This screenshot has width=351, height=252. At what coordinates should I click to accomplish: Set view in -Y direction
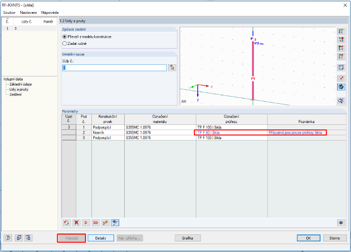(341, 48)
